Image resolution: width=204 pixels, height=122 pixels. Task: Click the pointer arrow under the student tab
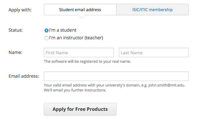coord(82,17)
